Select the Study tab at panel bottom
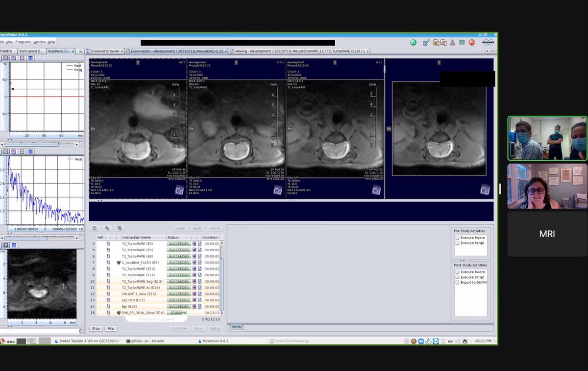Viewport: 588px width, 371px height. pyautogui.click(x=236, y=327)
